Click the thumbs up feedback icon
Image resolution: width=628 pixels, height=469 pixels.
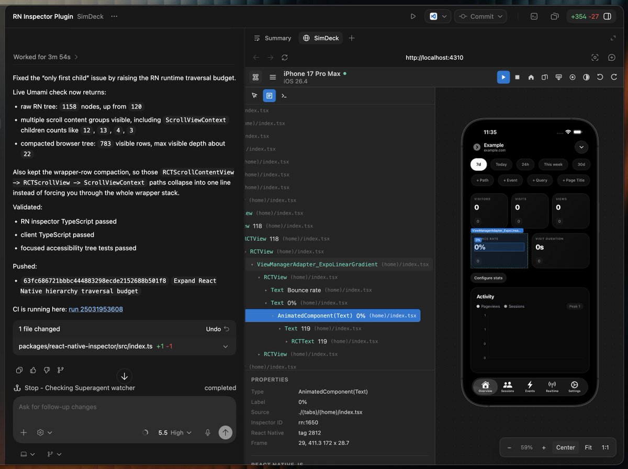click(33, 370)
